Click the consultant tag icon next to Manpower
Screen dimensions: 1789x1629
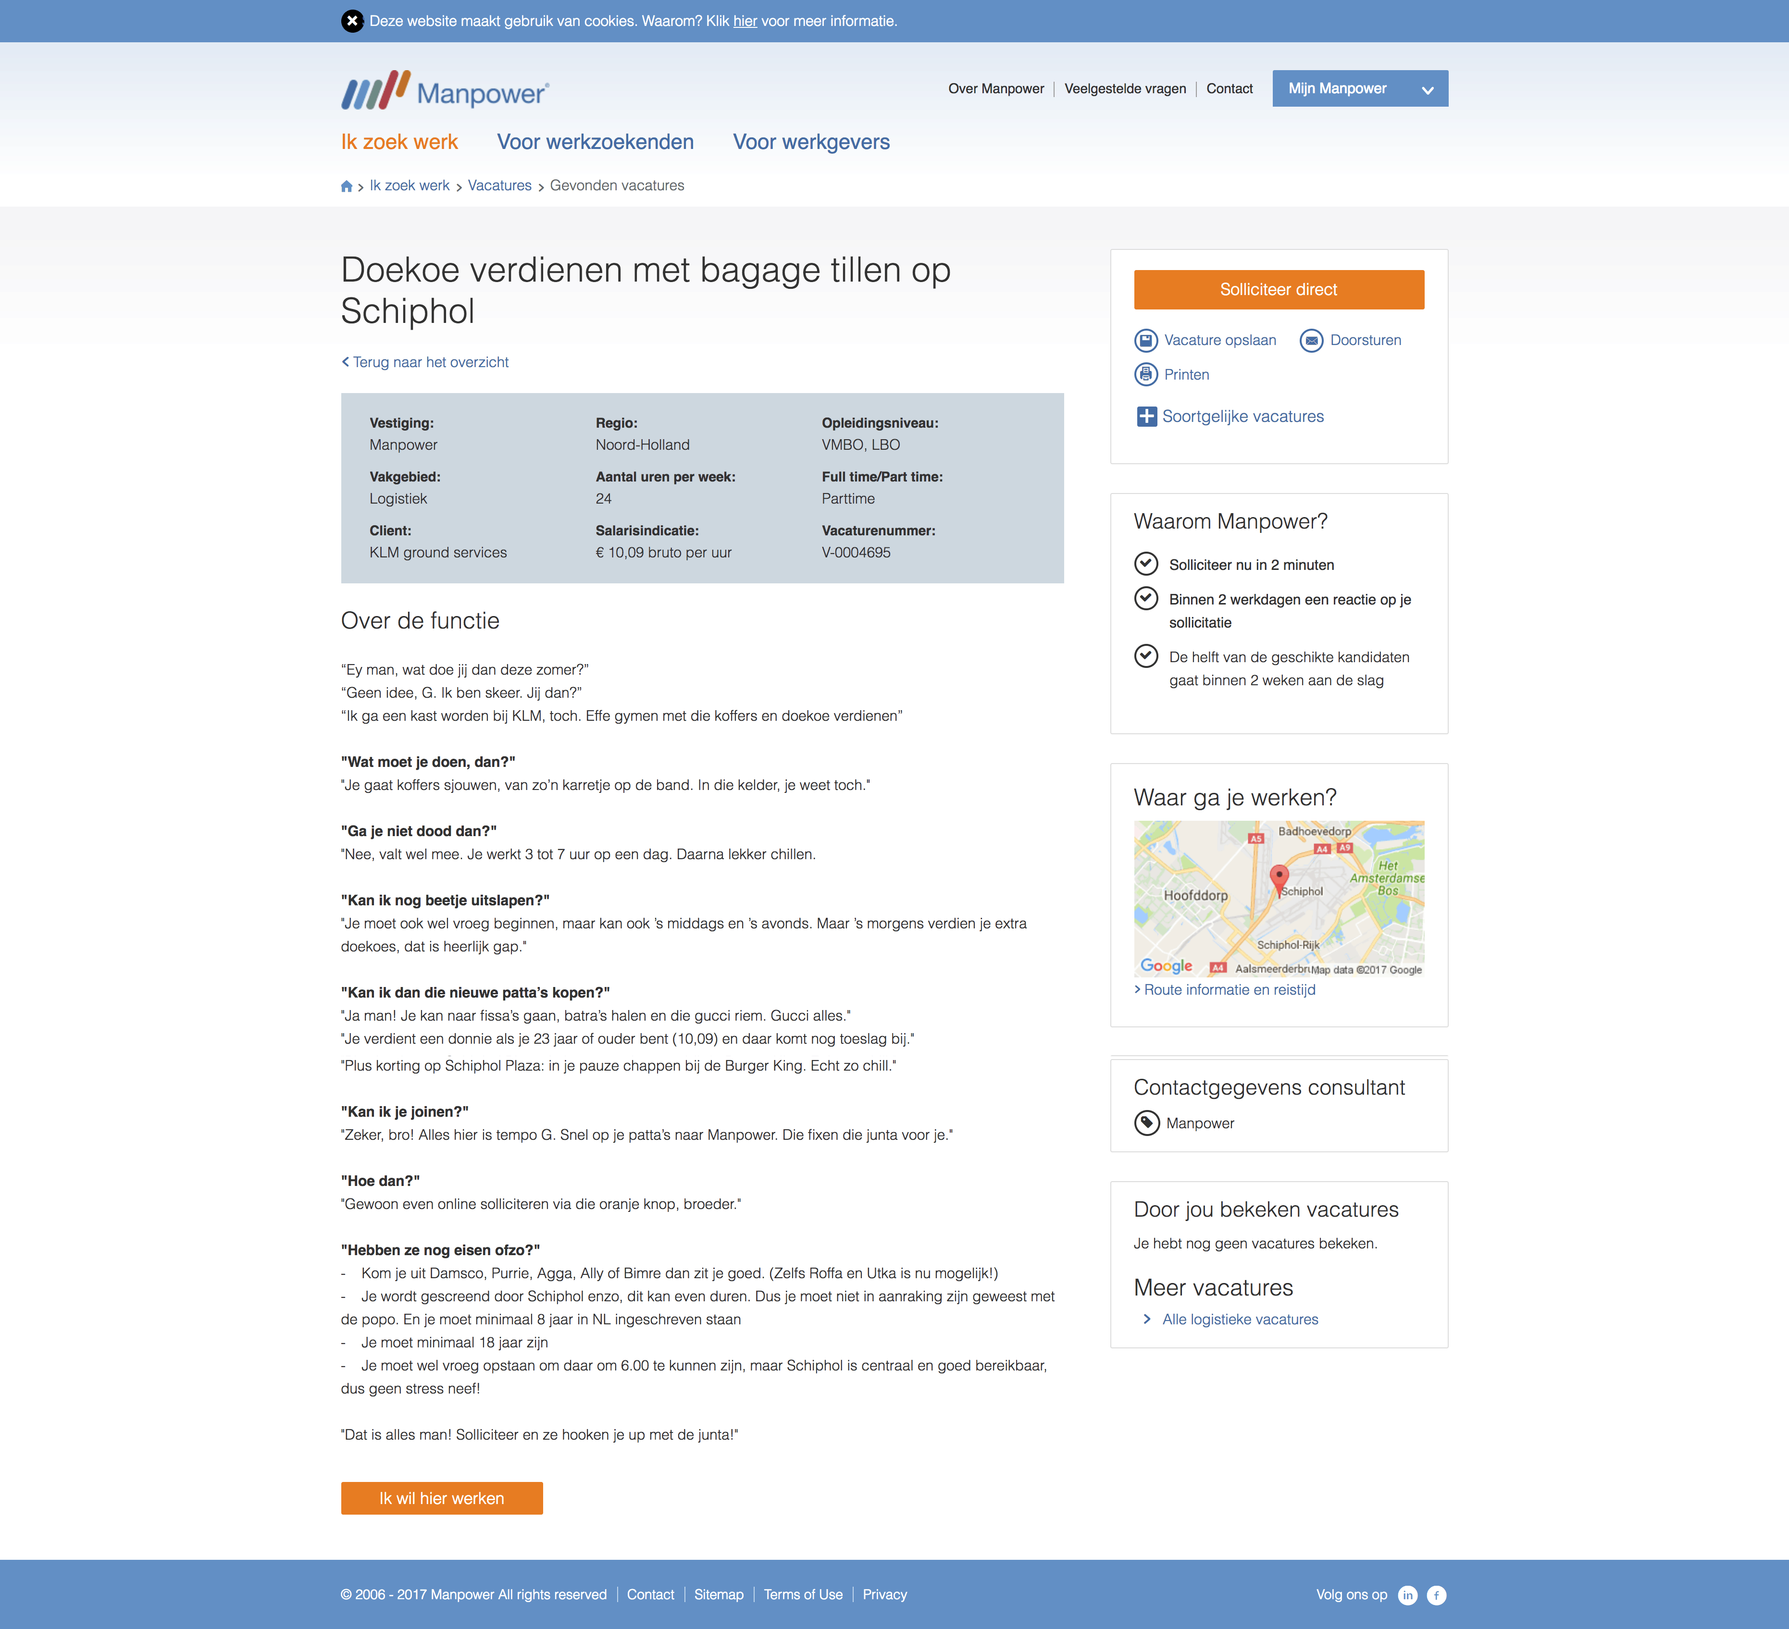1146,1123
